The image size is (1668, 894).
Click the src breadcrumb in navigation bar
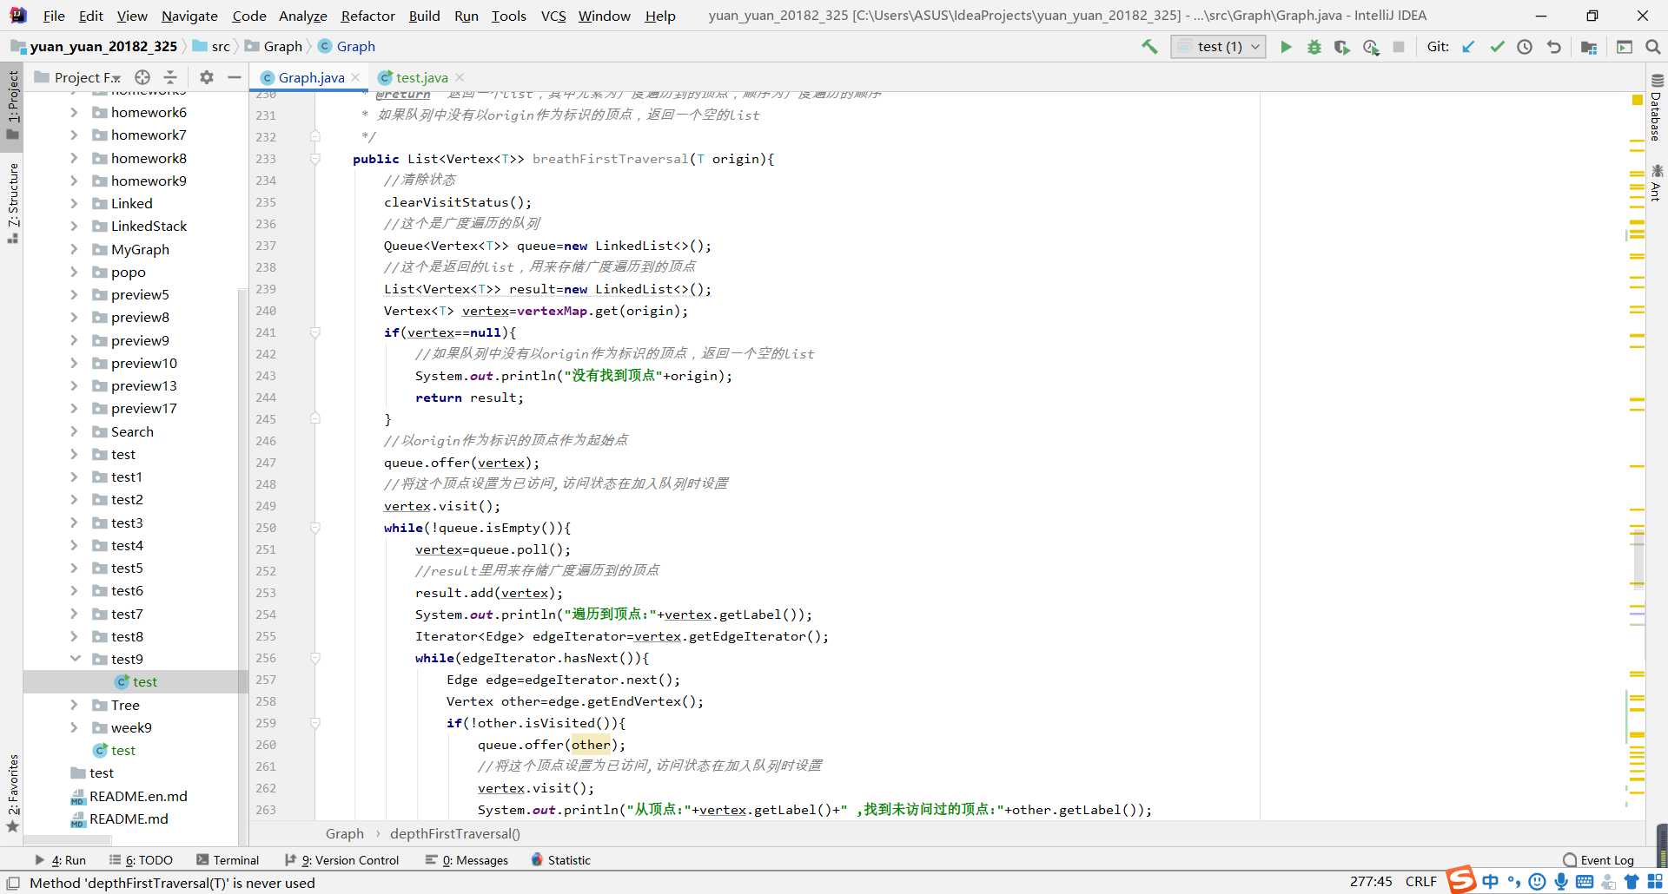coord(212,47)
